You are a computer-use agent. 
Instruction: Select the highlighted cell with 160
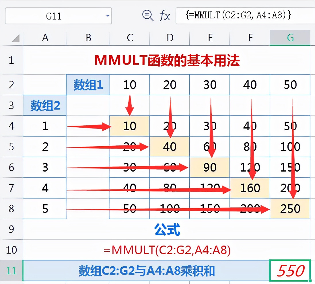[x=250, y=188]
